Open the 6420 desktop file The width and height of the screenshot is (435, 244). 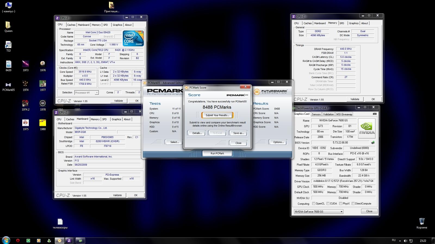8,66
